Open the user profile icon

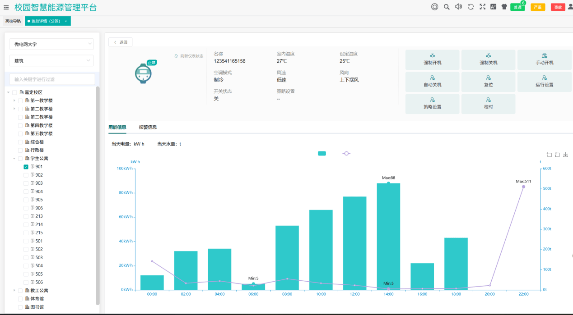tap(570, 7)
